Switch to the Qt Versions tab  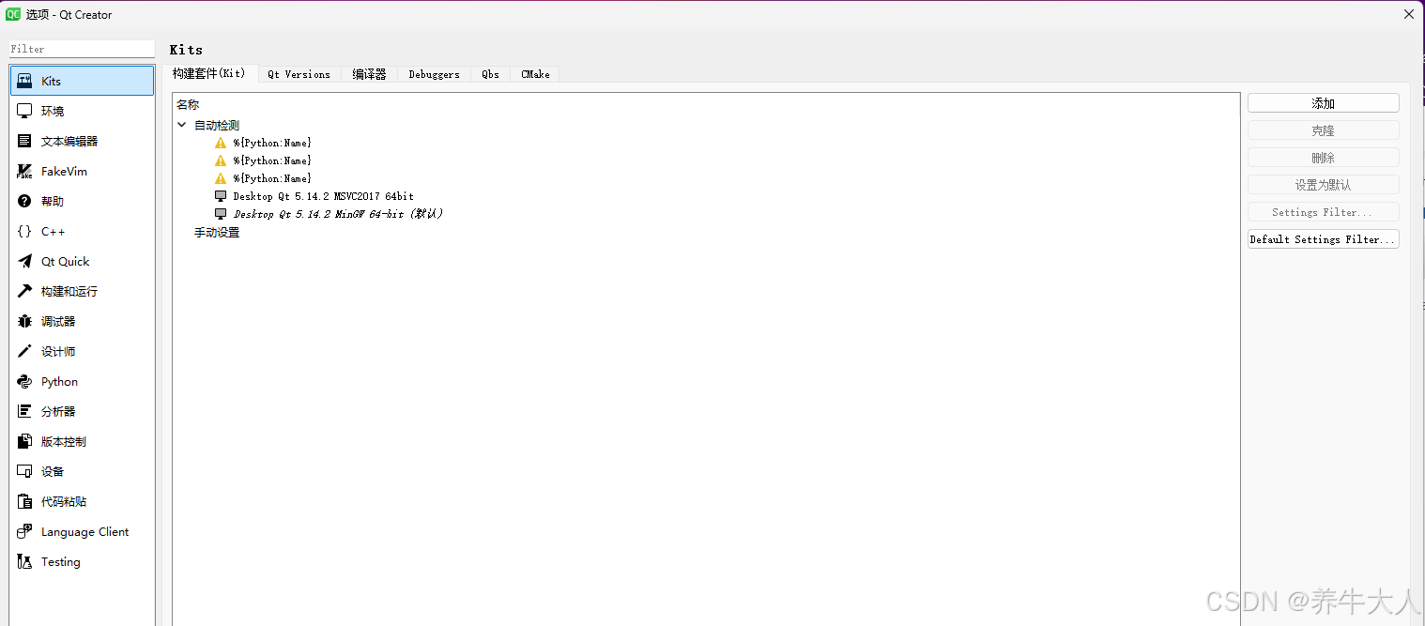point(299,74)
